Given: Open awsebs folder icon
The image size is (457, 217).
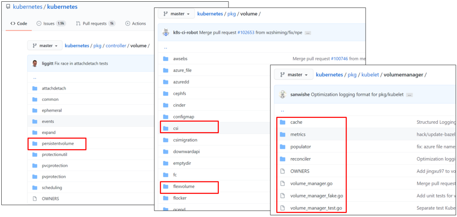Looking at the screenshot, I should [x=166, y=59].
